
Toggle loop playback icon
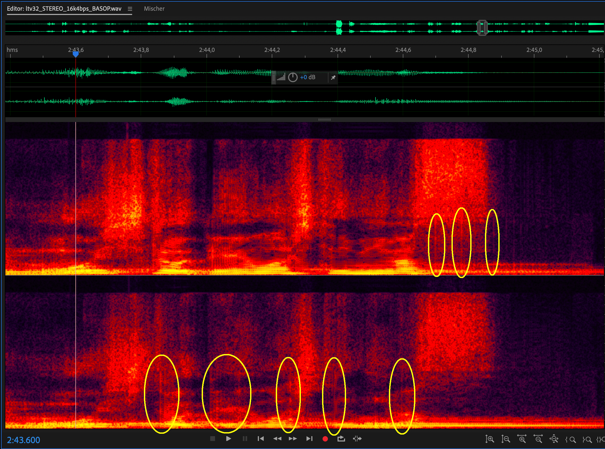pos(341,439)
